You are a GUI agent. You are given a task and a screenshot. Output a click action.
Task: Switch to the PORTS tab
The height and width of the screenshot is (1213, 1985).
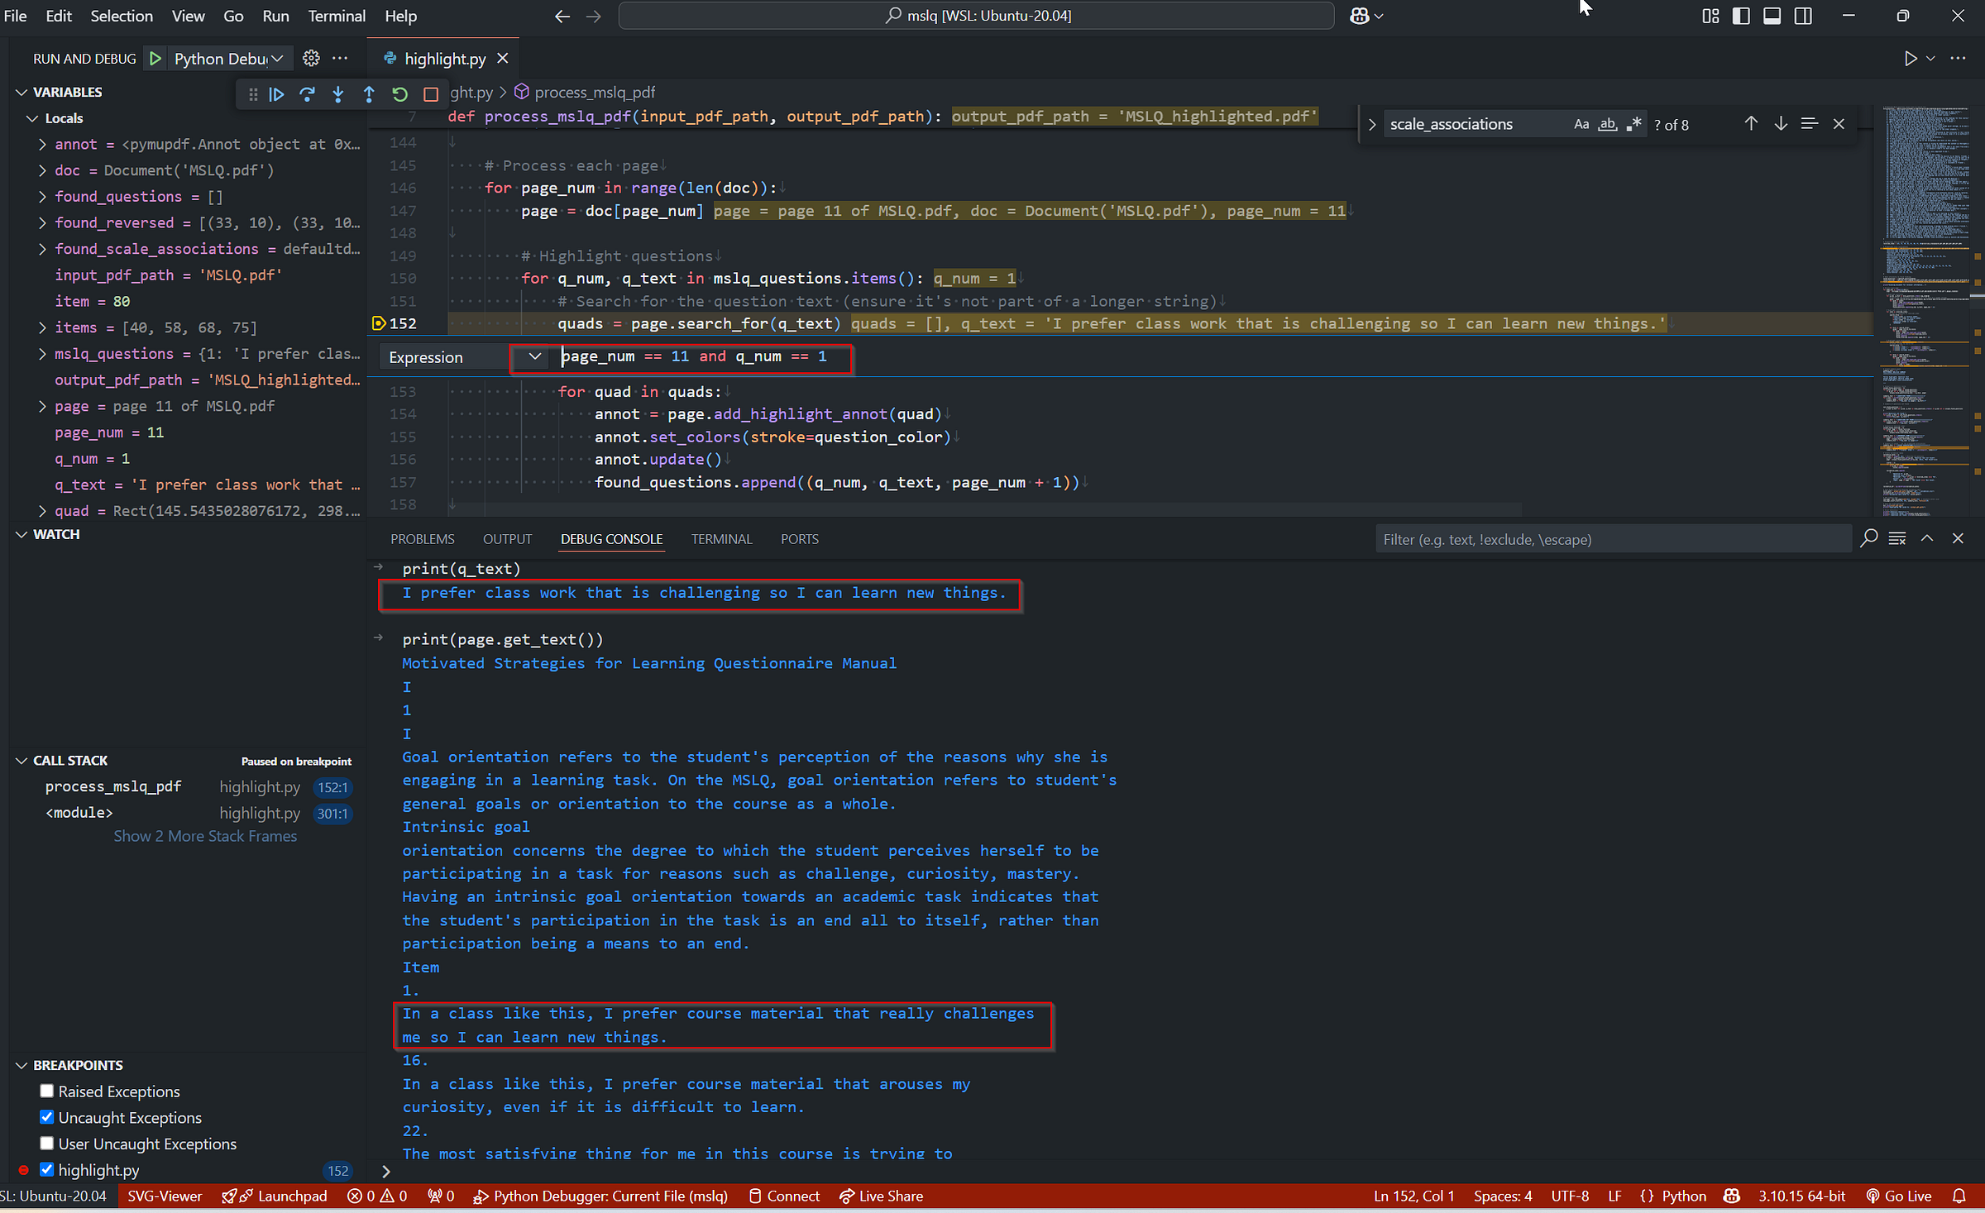(x=799, y=539)
